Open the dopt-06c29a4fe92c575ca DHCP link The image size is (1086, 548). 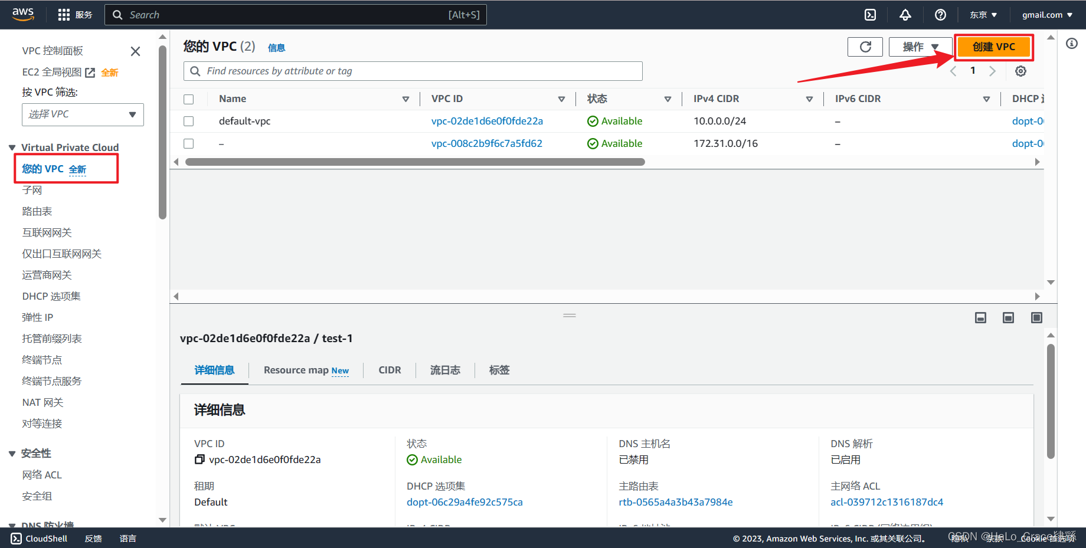coord(465,502)
